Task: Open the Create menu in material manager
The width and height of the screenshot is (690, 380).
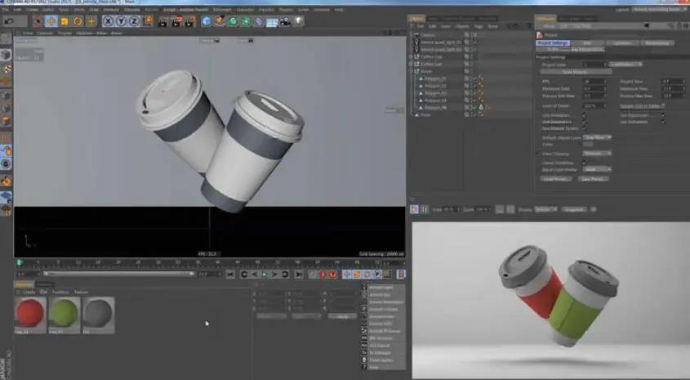Action: coord(29,292)
